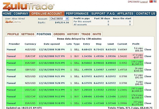The height and width of the screenshot is (109, 159).
Task: Close the EUR/GBP position
Action: tap(148, 63)
